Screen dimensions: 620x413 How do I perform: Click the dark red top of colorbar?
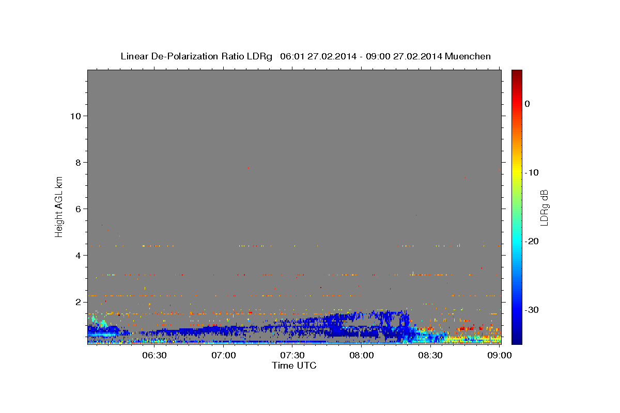517,74
